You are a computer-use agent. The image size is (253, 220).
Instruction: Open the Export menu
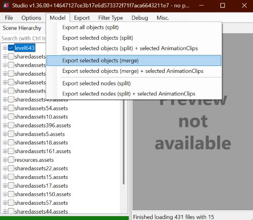coord(82,18)
